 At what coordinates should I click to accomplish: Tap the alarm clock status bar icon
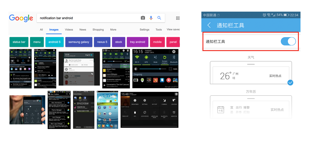(264, 15)
